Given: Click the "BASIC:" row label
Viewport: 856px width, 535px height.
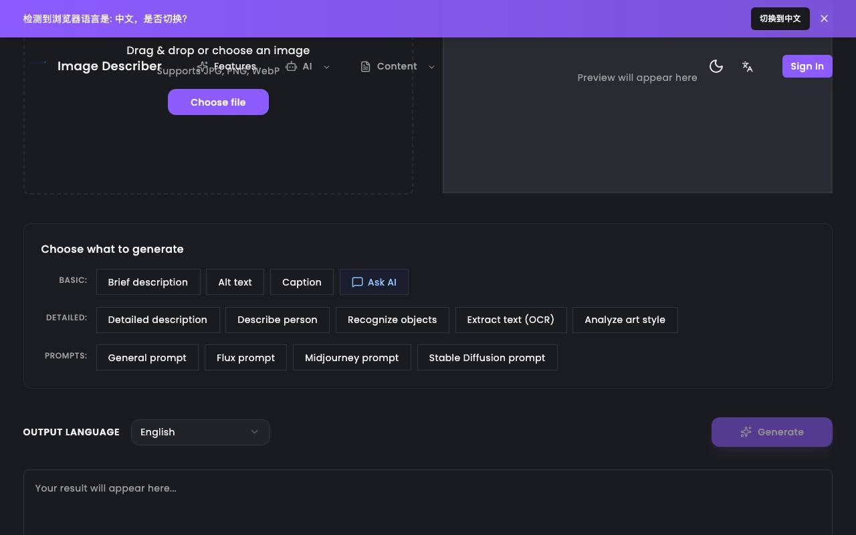Looking at the screenshot, I should pos(73,280).
